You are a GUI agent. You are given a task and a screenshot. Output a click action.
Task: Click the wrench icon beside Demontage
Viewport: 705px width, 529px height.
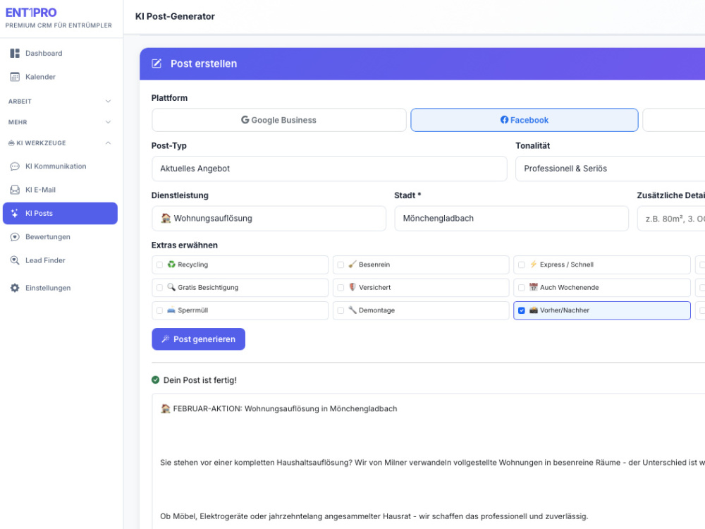352,310
